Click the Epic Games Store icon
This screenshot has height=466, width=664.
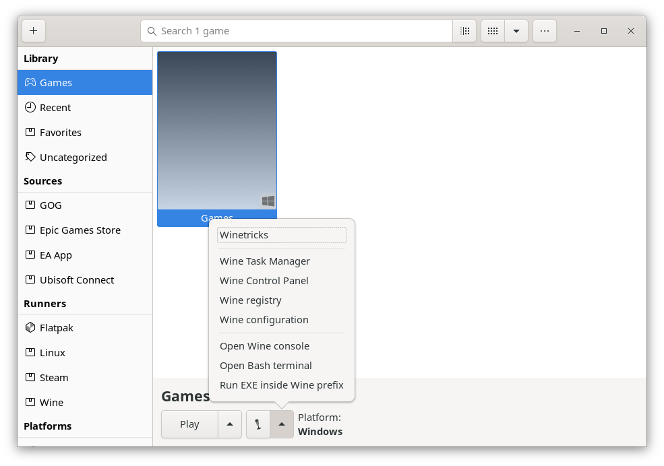pos(30,230)
